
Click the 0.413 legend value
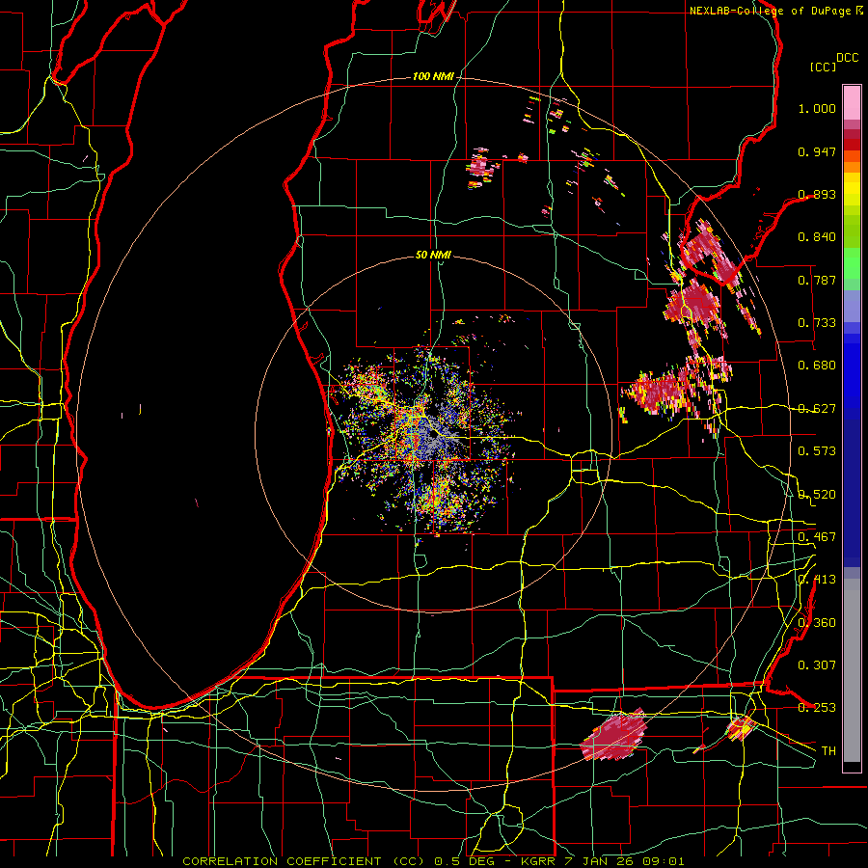[817, 580]
